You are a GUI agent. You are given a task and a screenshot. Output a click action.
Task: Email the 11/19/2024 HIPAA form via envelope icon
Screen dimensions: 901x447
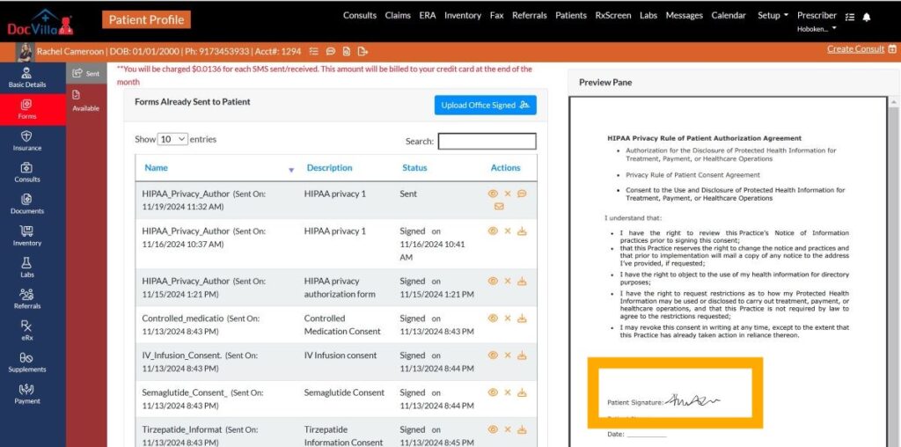point(499,206)
